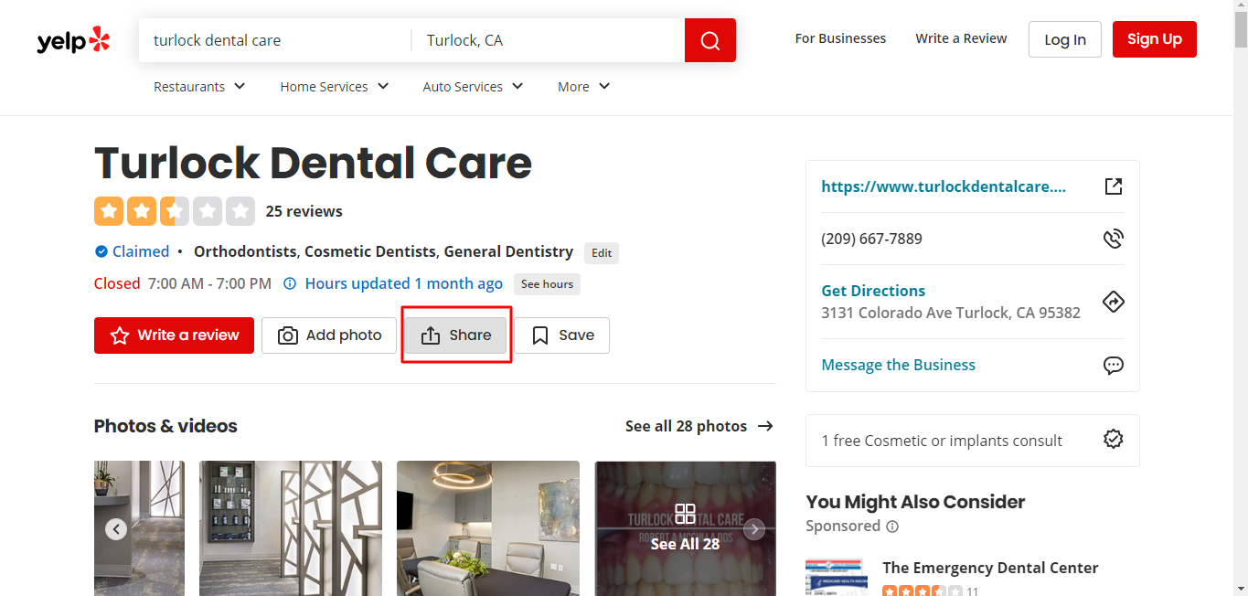The width and height of the screenshot is (1248, 596).
Task: Click the red Write a review button
Action: point(174,335)
